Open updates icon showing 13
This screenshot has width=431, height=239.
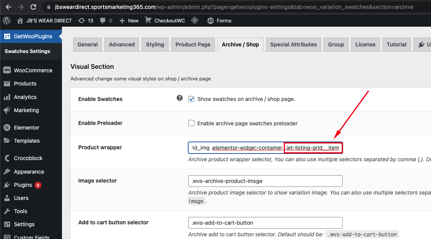(82, 20)
